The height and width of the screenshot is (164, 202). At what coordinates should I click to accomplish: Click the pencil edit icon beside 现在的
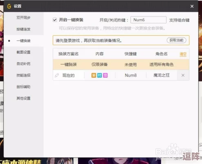point(57,75)
